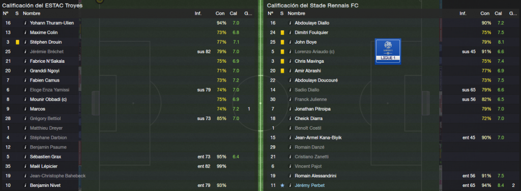Click info icon beside Marcos
Viewport: 521px width, 191px height.
point(25,109)
